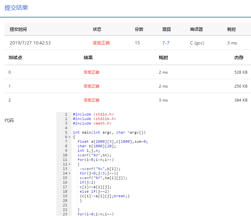Click the total time 3 ms in the submission row

pyautogui.click(x=232, y=43)
